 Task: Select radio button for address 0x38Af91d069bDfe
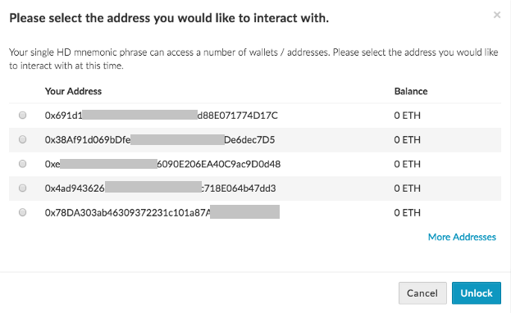click(22, 139)
